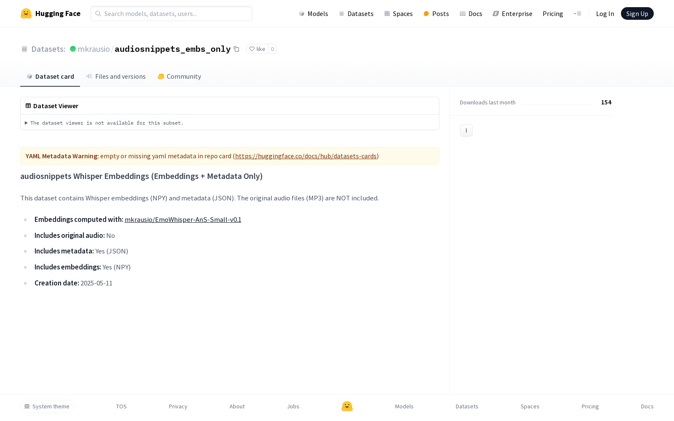Screen dimensions: 674x421
Task: Open Models in the footer
Action: [404, 406]
